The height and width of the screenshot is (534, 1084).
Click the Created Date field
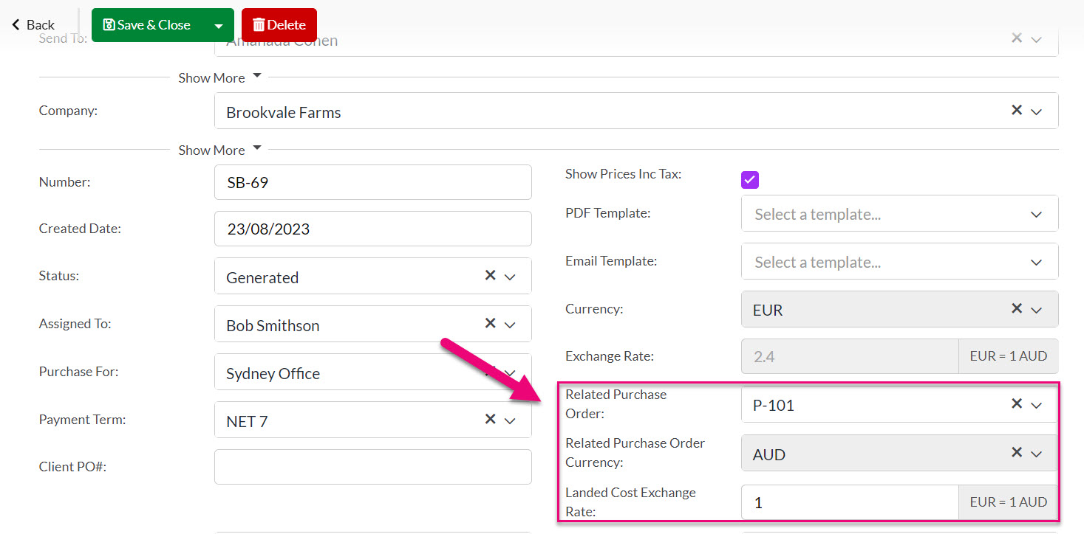[372, 229]
